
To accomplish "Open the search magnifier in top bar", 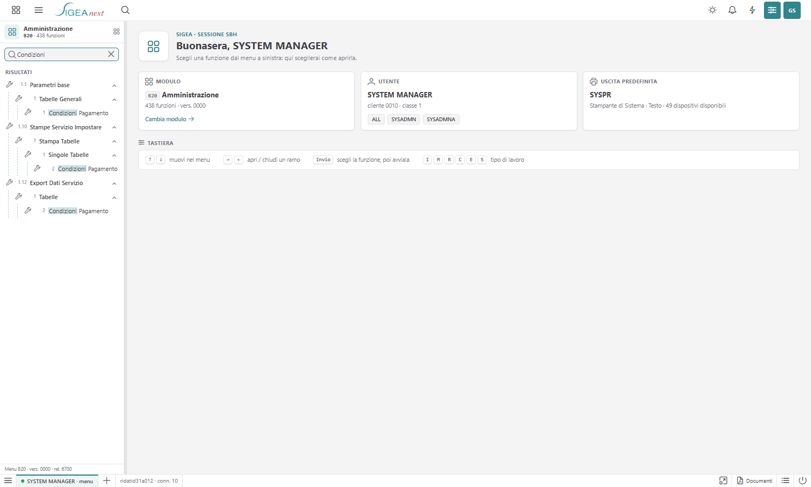I will 125,10.
